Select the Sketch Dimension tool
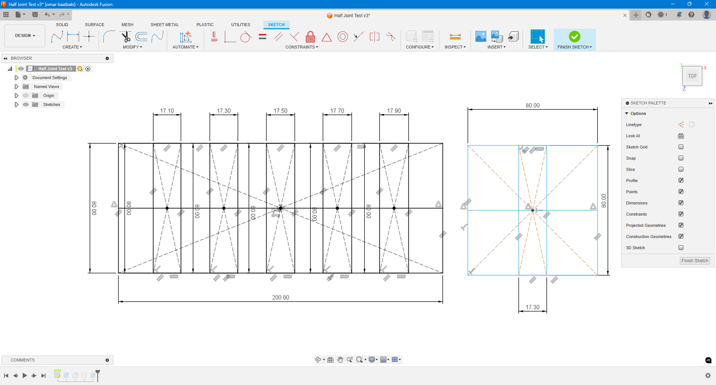Screen dimensions: 716x385 pyautogui.click(x=73, y=37)
